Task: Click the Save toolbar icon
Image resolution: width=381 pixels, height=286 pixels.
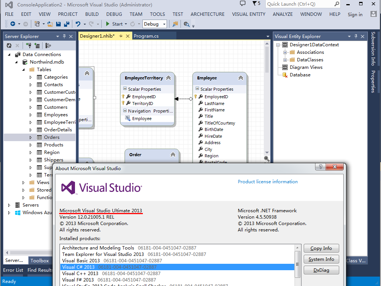Action: coord(58,24)
